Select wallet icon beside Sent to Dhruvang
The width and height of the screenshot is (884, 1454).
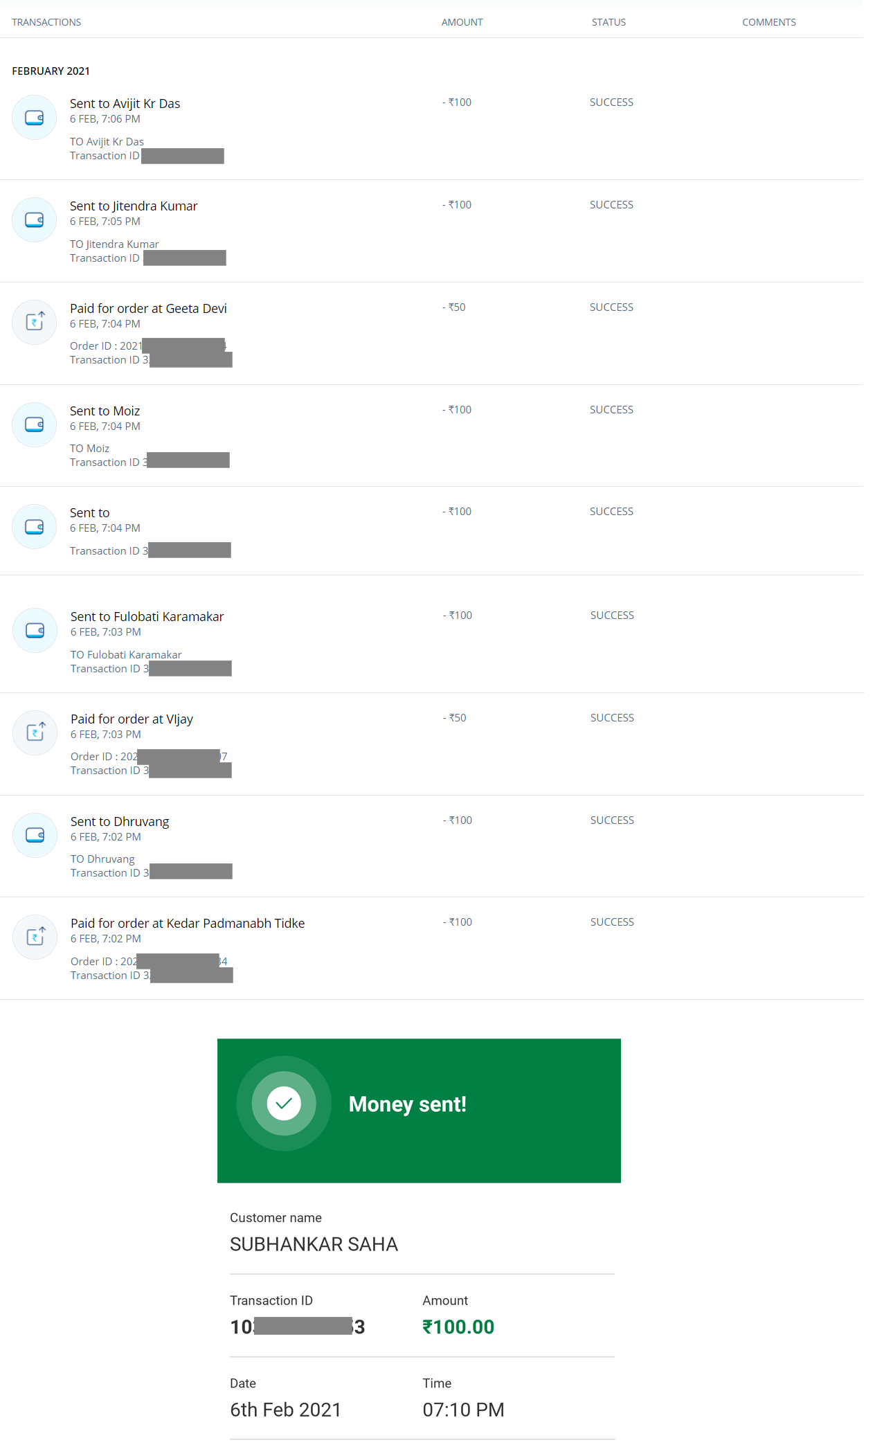point(35,835)
